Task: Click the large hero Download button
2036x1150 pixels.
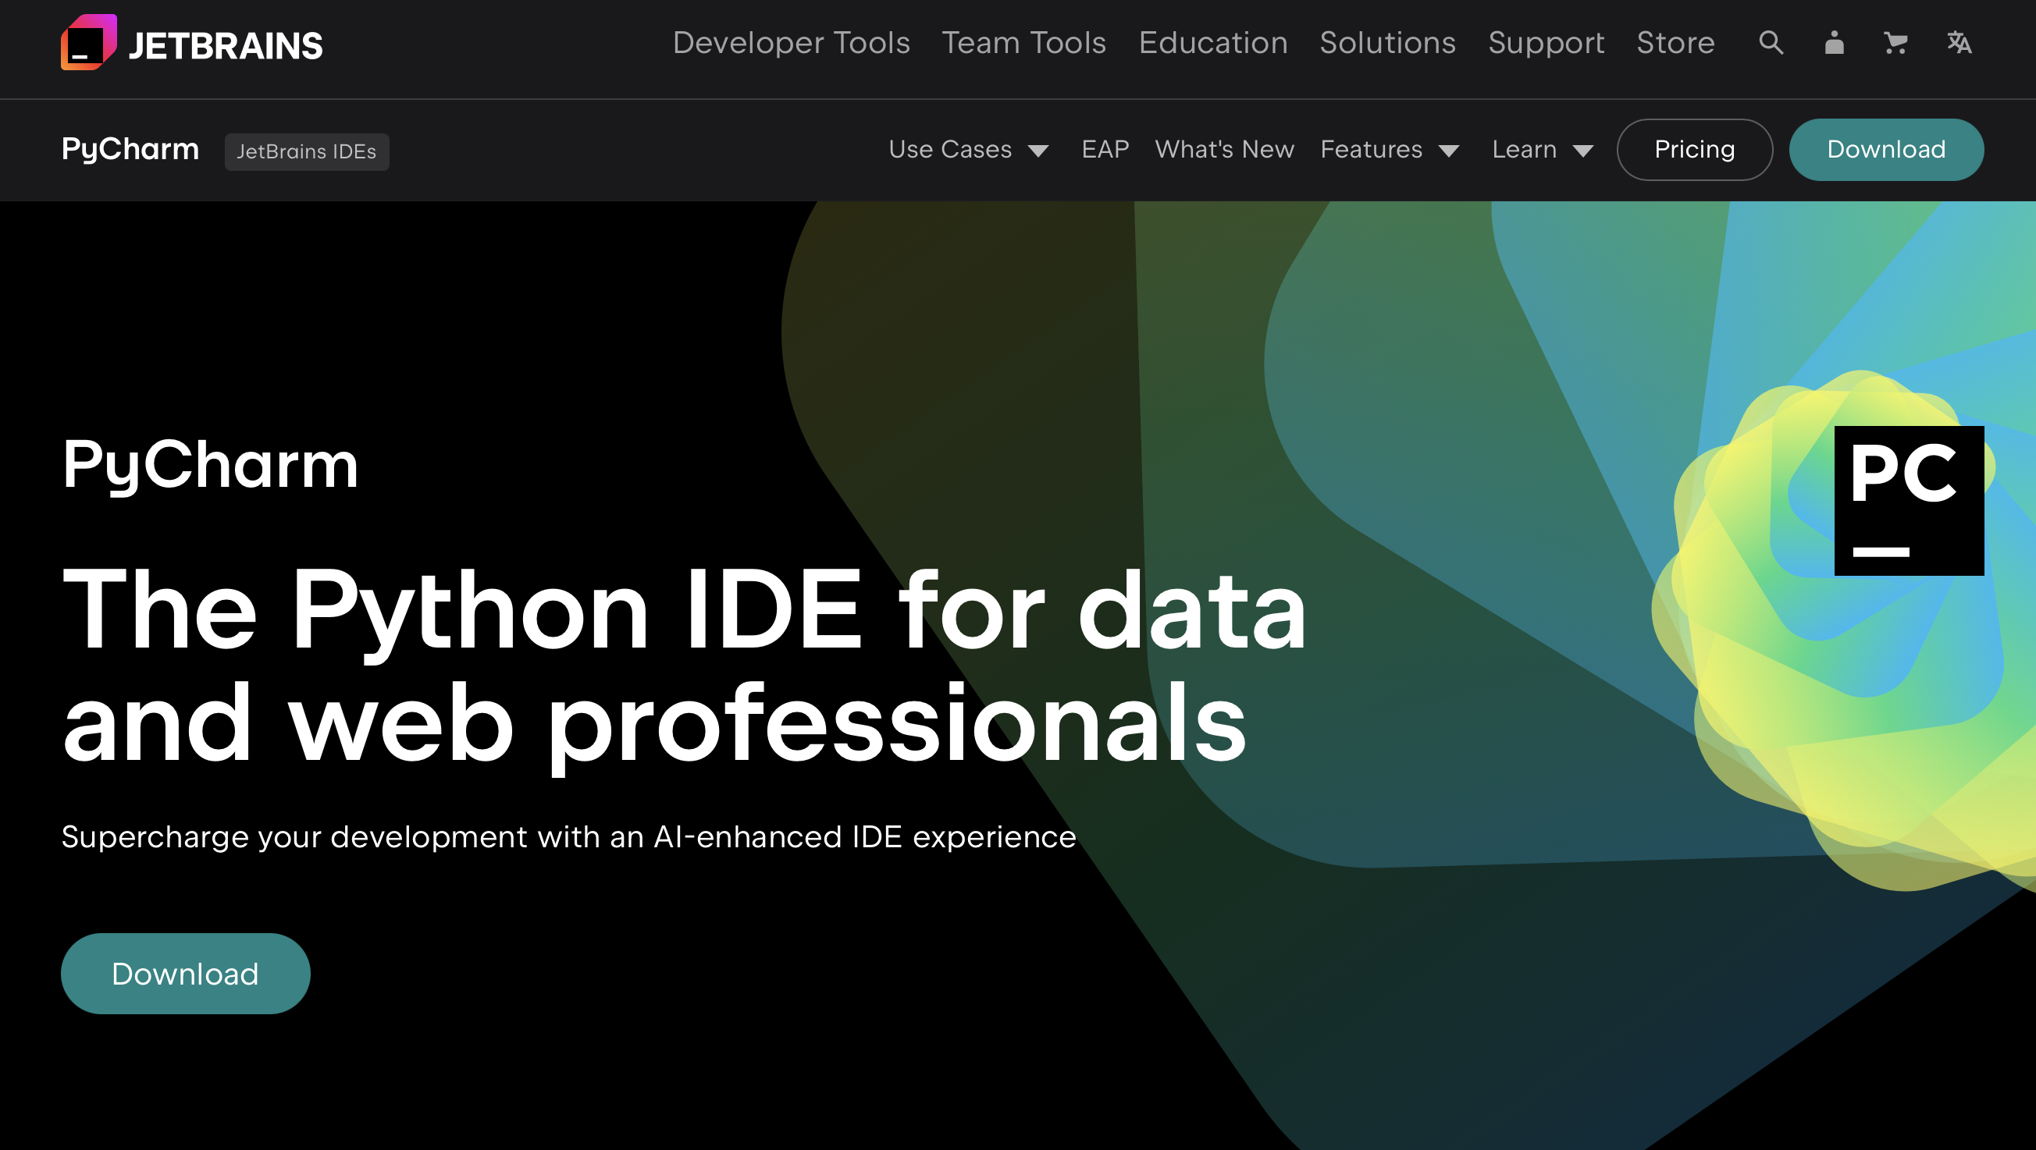Action: pyautogui.click(x=185, y=973)
